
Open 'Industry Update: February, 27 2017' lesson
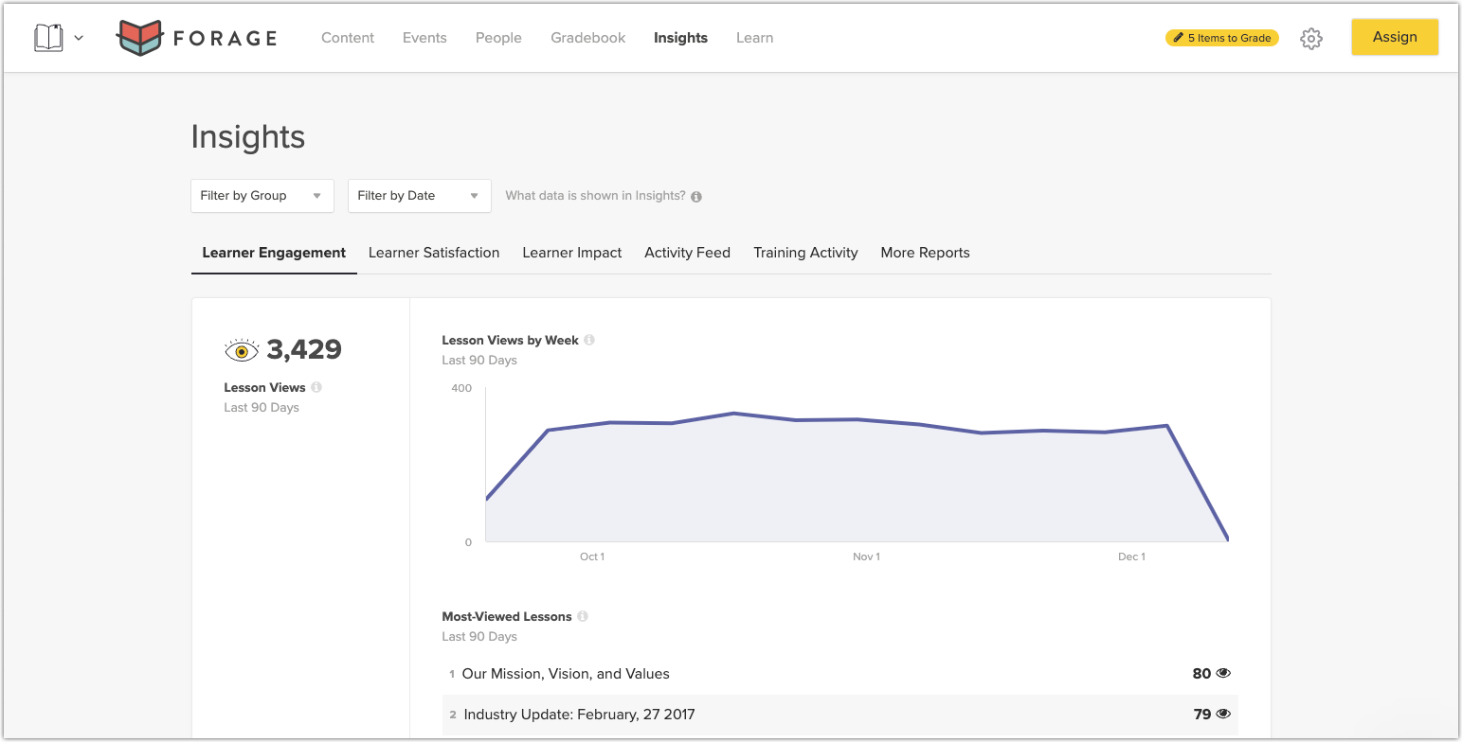(x=579, y=715)
